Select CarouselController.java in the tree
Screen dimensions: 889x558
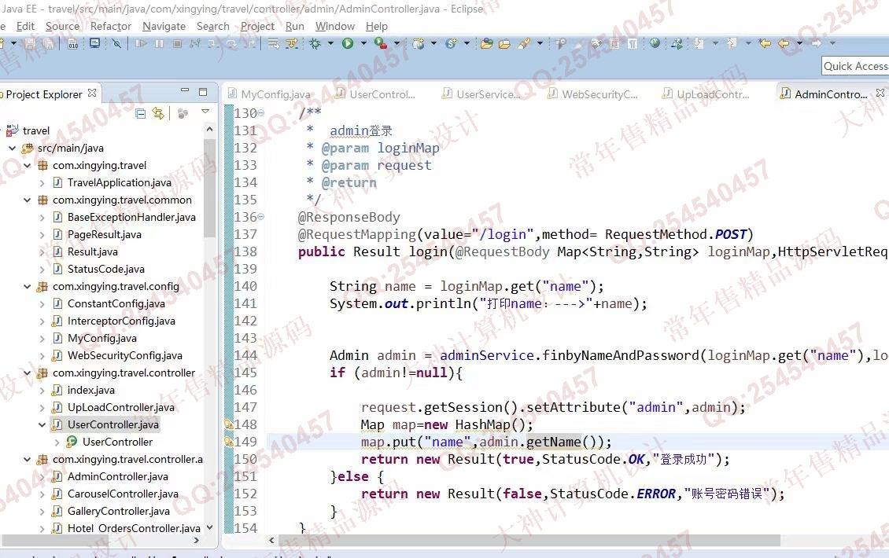pos(123,494)
